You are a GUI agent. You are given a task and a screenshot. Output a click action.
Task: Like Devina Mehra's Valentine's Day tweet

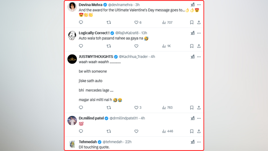coord(136,22)
